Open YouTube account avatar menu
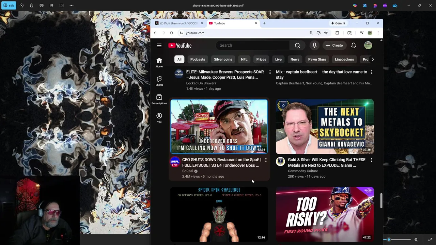 pyautogui.click(x=368, y=45)
